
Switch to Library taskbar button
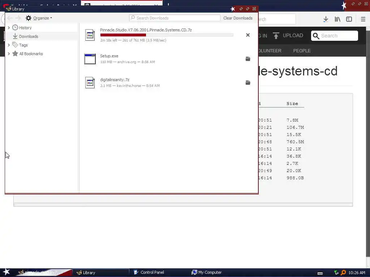point(101,273)
